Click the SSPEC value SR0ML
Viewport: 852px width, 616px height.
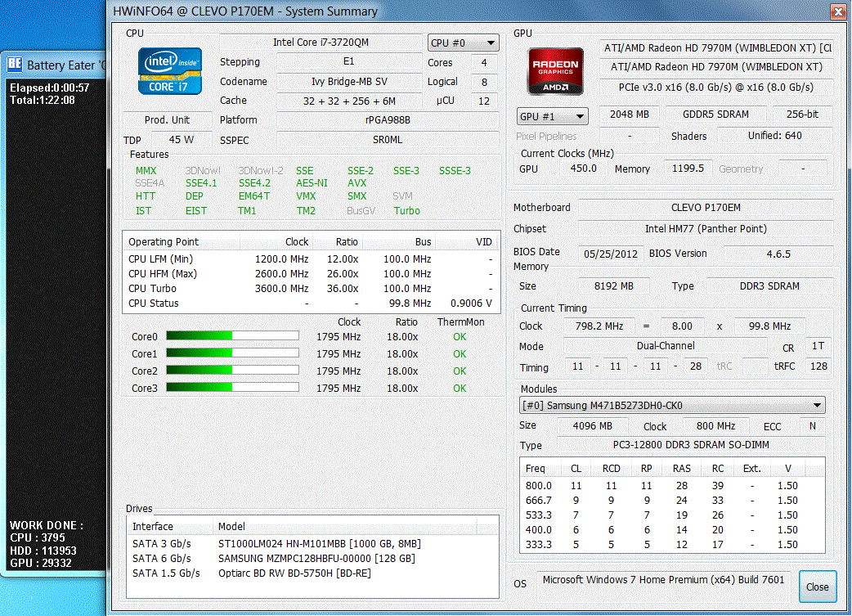tap(388, 140)
